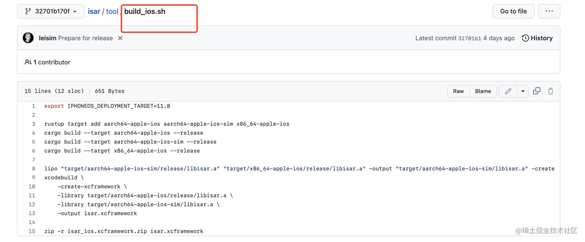Open the edit button's dropdown arrow
585x242 pixels.
tap(523, 91)
